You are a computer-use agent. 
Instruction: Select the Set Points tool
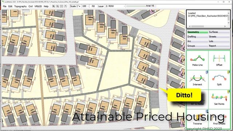point(219,99)
